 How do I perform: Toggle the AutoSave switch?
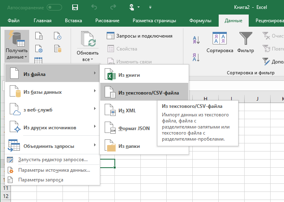pyautogui.click(x=54, y=7)
